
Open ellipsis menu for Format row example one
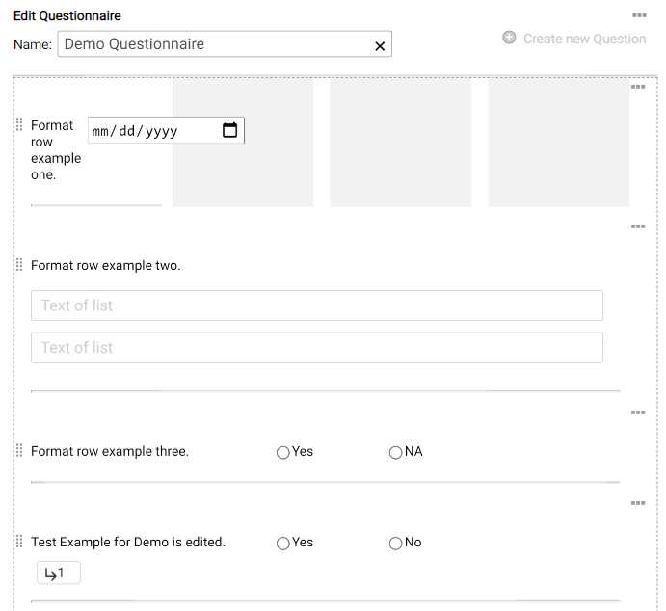[638, 87]
